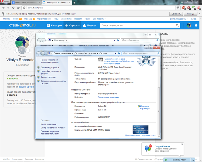
Task: Switch to the Категории section
Action: [x=54, y=25]
